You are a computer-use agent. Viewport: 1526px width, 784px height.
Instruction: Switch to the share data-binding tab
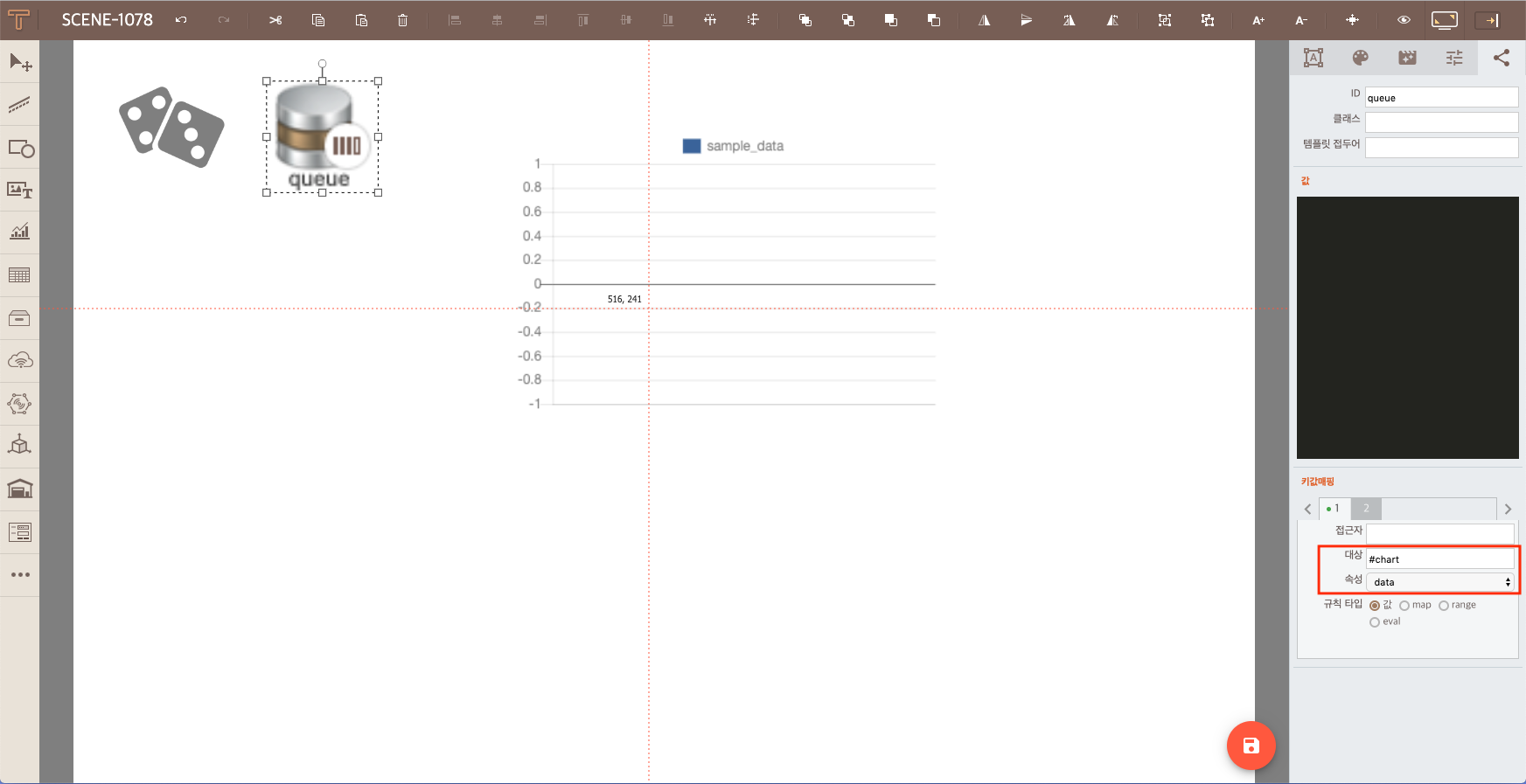tap(1502, 58)
